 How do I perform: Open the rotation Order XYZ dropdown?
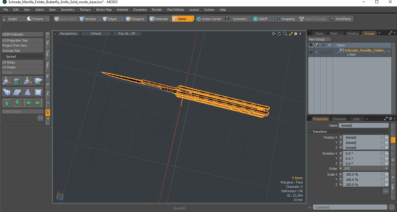(366, 169)
